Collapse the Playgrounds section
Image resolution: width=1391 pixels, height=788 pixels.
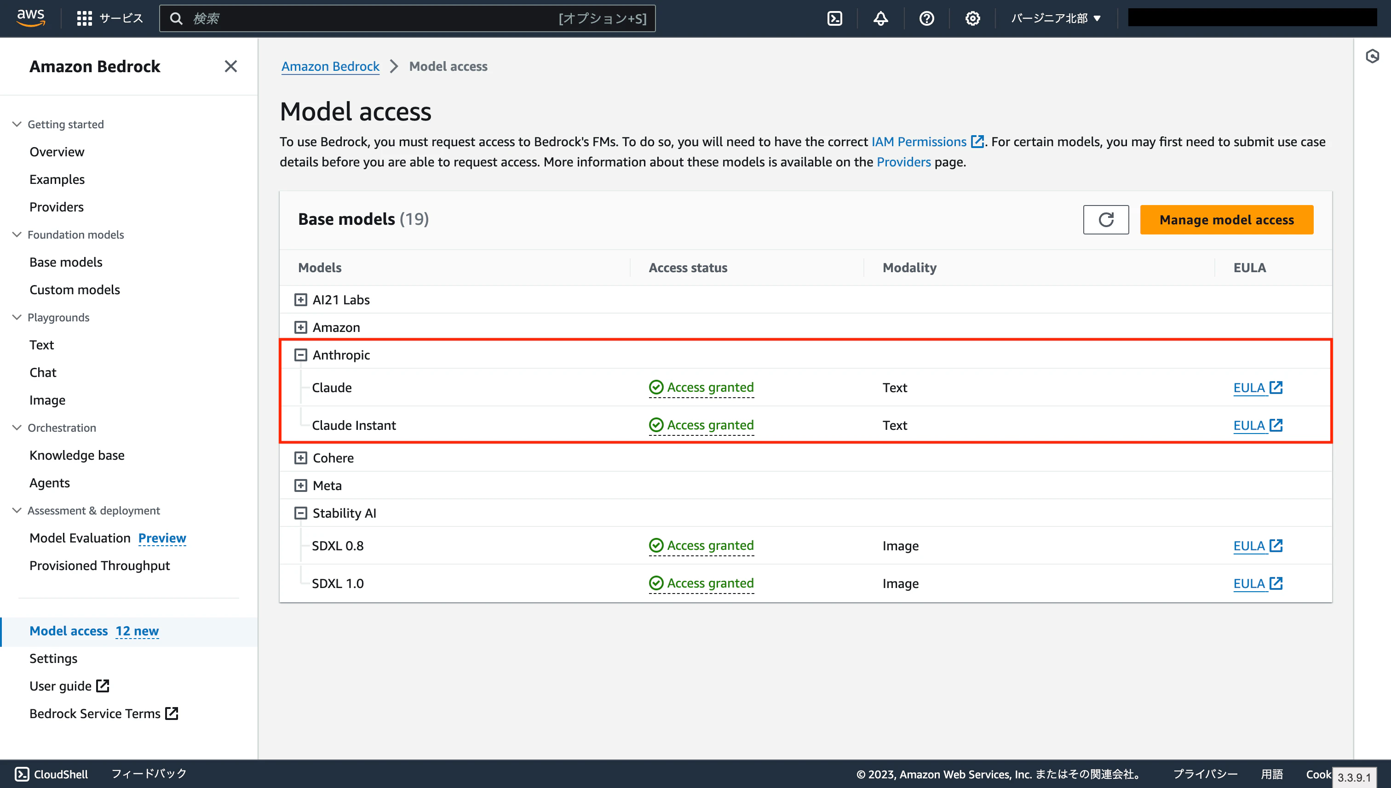coord(17,317)
